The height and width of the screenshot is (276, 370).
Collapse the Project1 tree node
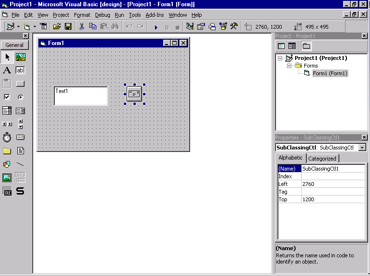[x=280, y=58]
